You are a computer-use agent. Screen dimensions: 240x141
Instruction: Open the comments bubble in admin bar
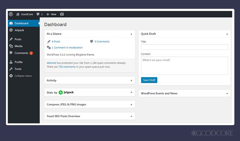[x=38, y=14]
